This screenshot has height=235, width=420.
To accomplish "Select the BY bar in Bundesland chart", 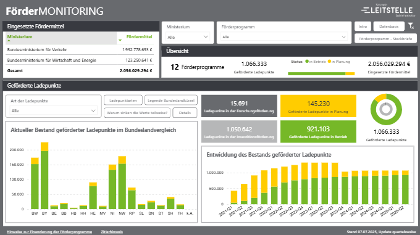I will click(44, 176).
